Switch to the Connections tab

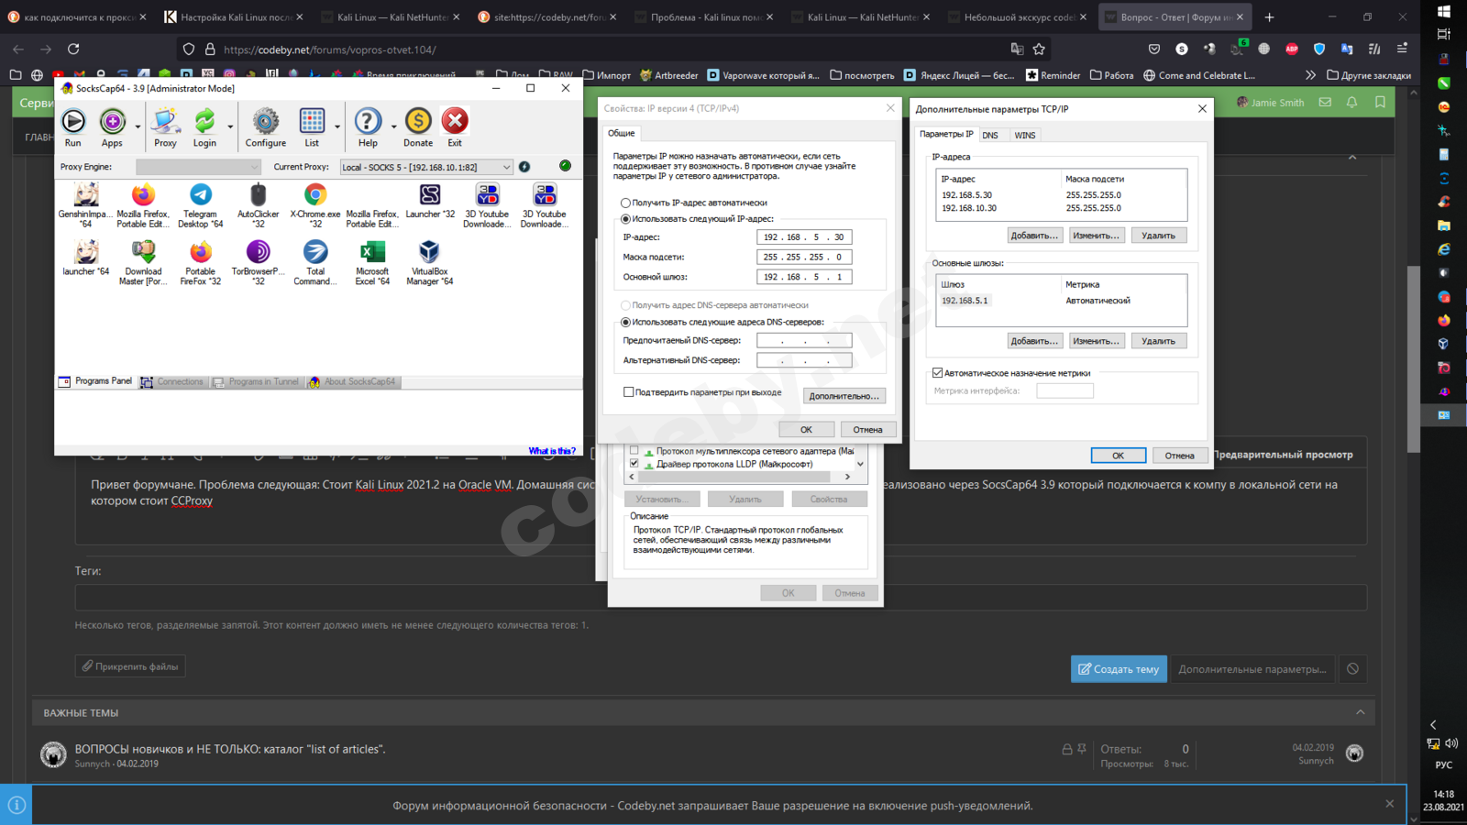click(172, 381)
